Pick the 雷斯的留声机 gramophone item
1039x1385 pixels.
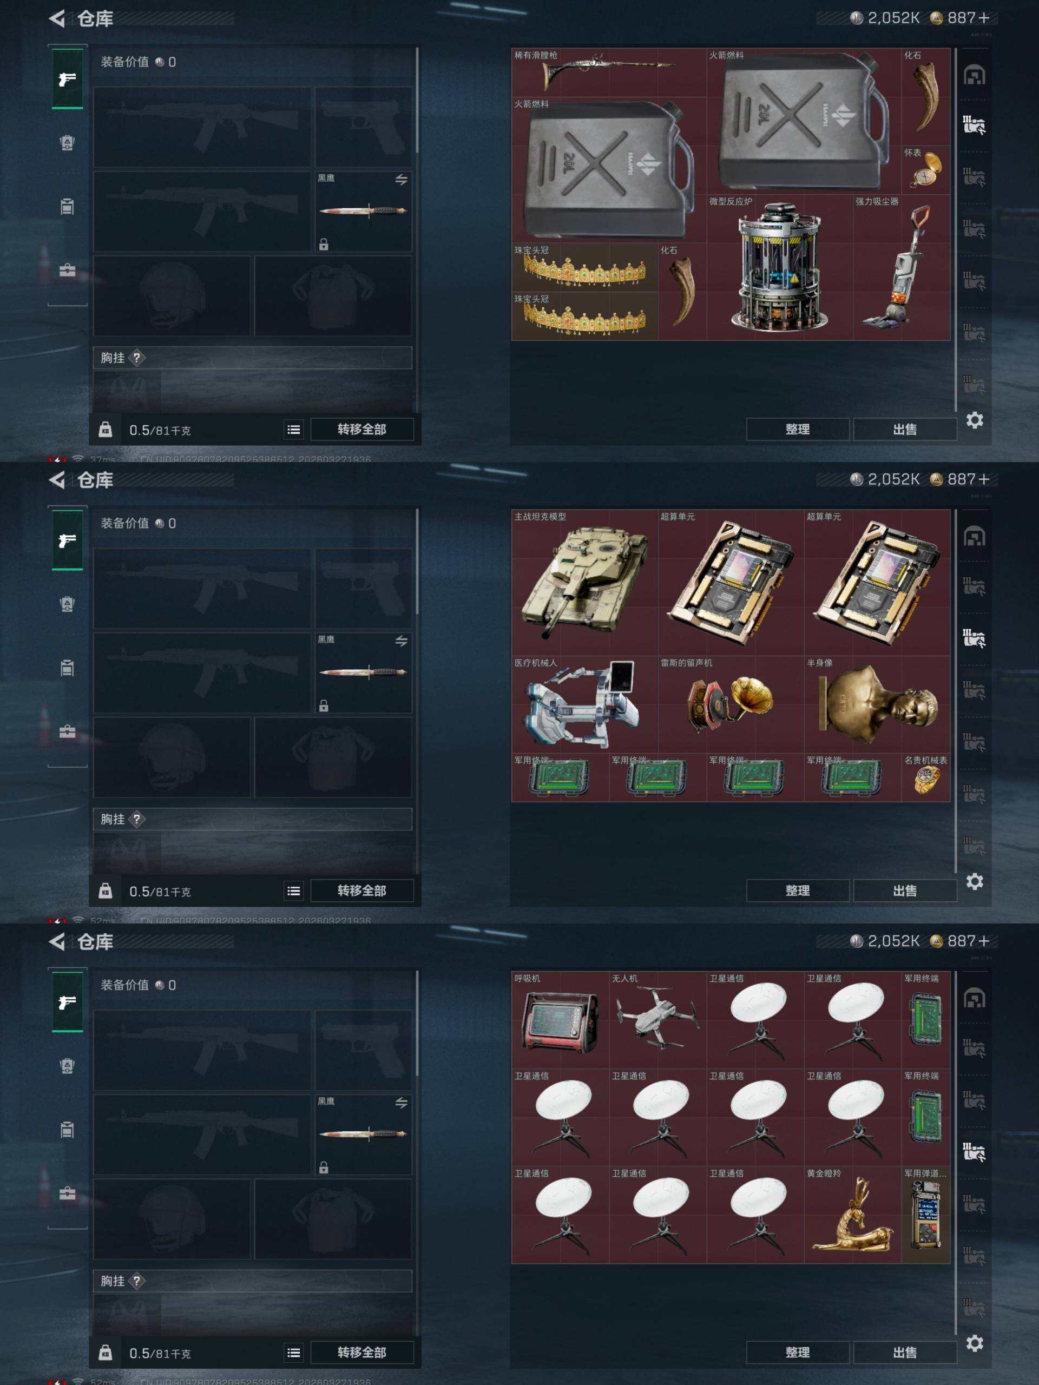pos(731,704)
